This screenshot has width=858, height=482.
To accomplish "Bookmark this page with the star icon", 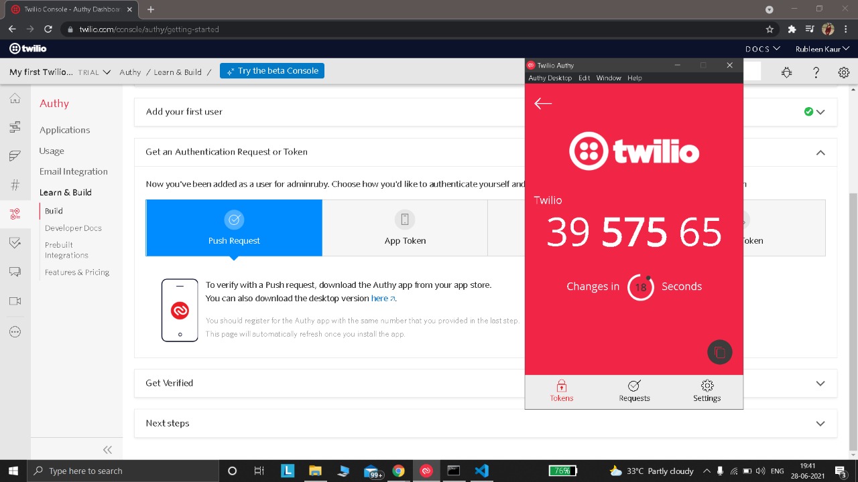I will [770, 29].
